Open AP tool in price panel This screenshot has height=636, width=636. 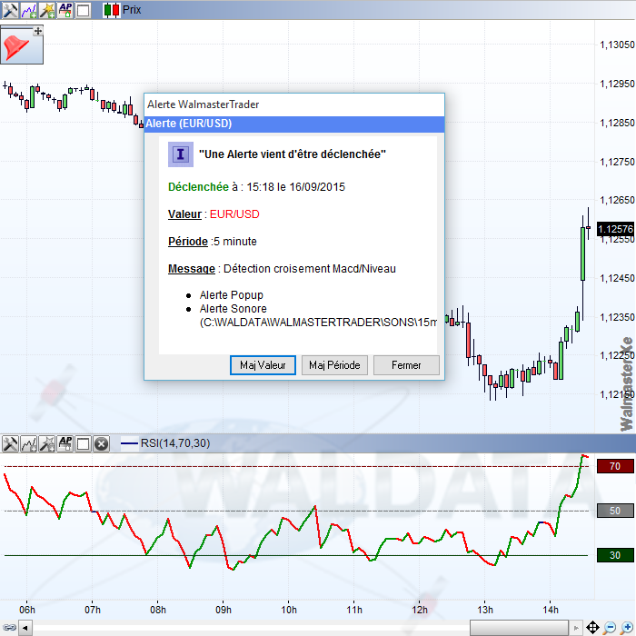point(65,10)
